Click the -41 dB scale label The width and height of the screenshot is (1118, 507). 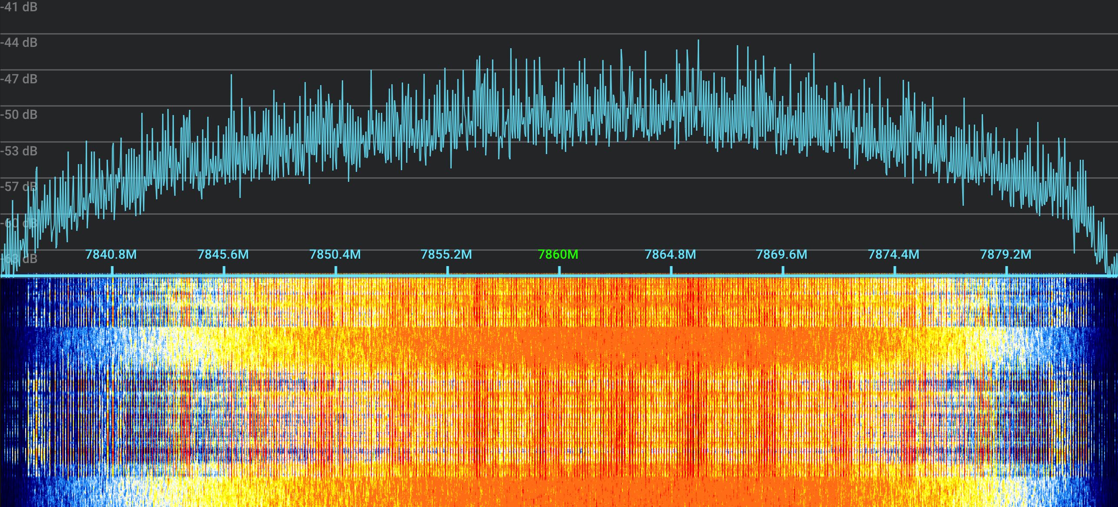pyautogui.click(x=19, y=7)
